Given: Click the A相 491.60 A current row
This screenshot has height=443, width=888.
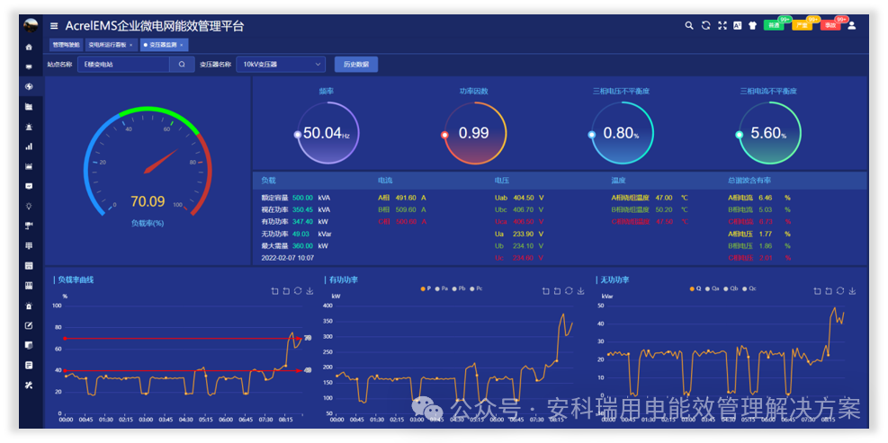Looking at the screenshot, I should (x=402, y=198).
